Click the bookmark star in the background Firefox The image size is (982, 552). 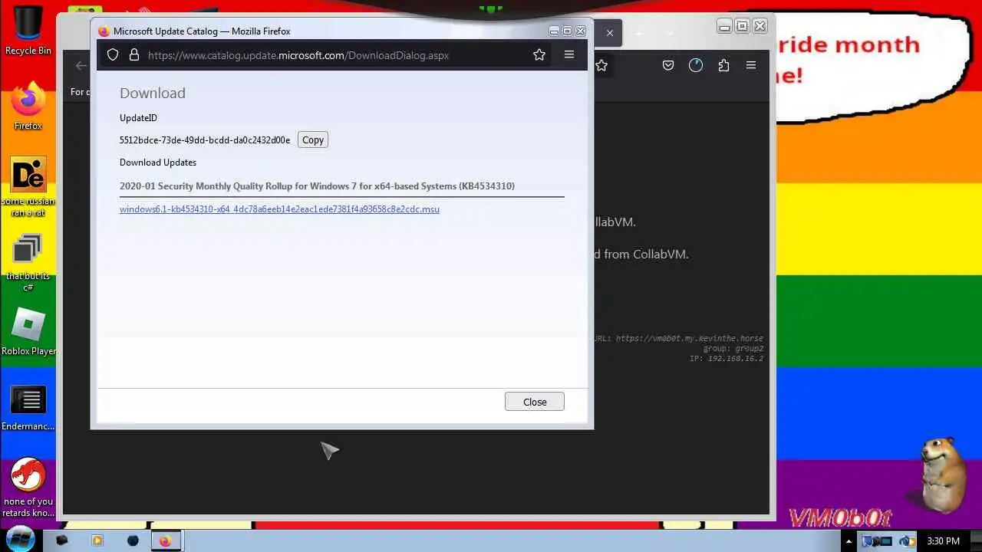[601, 66]
